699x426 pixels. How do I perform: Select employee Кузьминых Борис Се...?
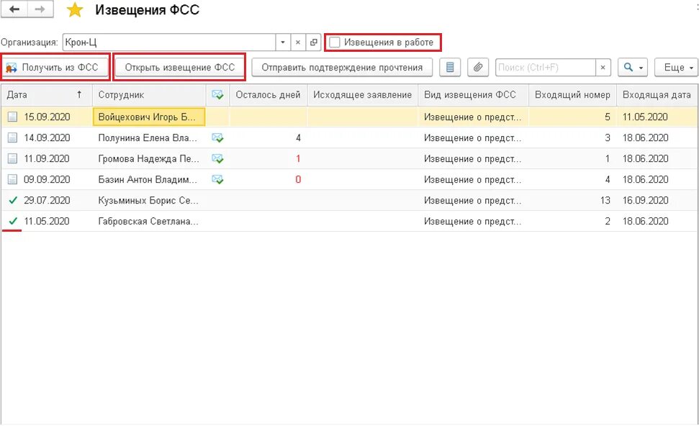coord(149,201)
